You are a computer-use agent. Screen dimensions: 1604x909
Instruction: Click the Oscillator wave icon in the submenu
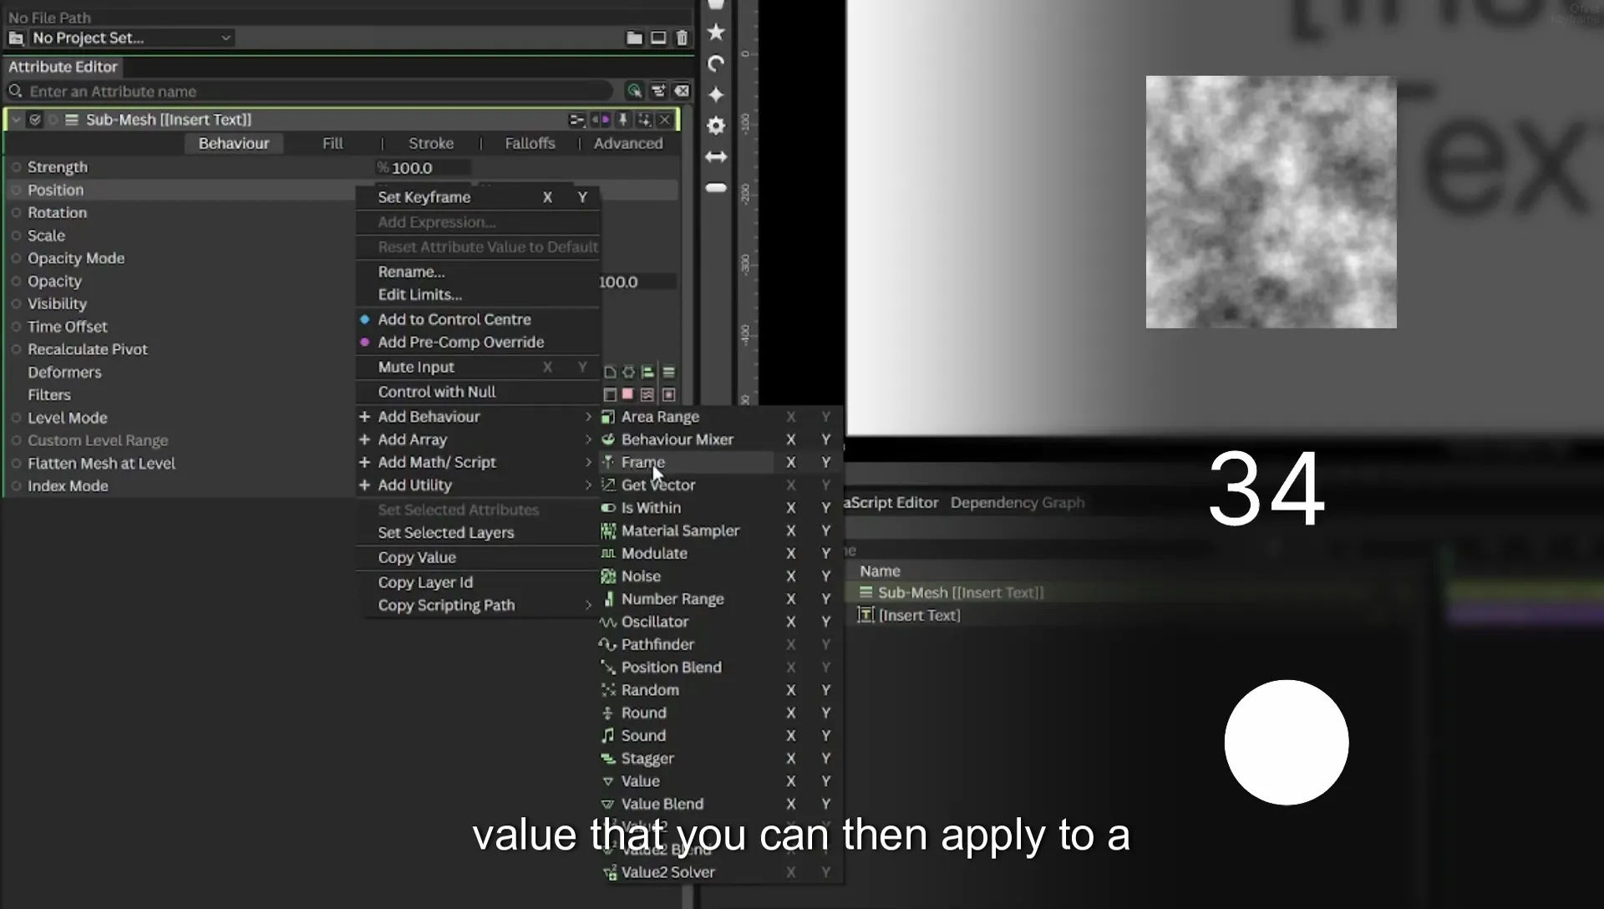coord(608,622)
